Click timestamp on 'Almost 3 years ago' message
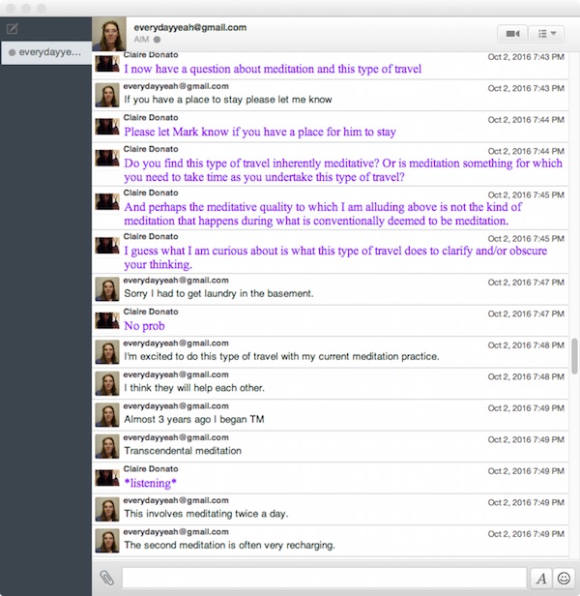580x596 pixels. (526, 408)
